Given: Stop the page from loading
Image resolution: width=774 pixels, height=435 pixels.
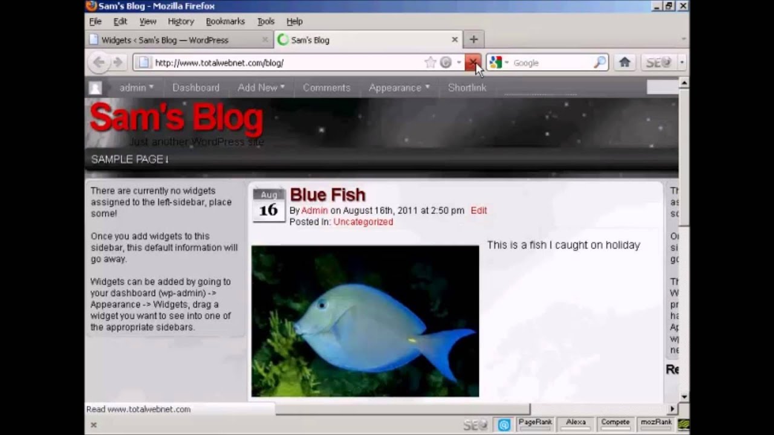Looking at the screenshot, I should click(x=473, y=62).
